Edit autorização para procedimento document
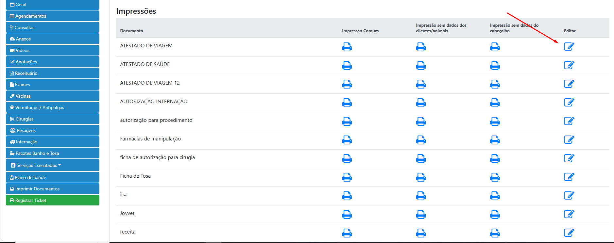Viewport: 614px width, 243px height. coord(569,121)
